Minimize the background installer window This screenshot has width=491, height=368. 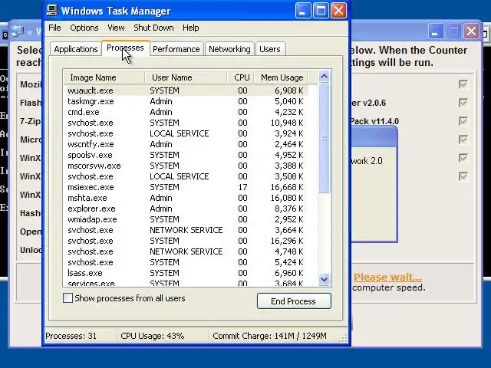pyautogui.click(x=436, y=31)
